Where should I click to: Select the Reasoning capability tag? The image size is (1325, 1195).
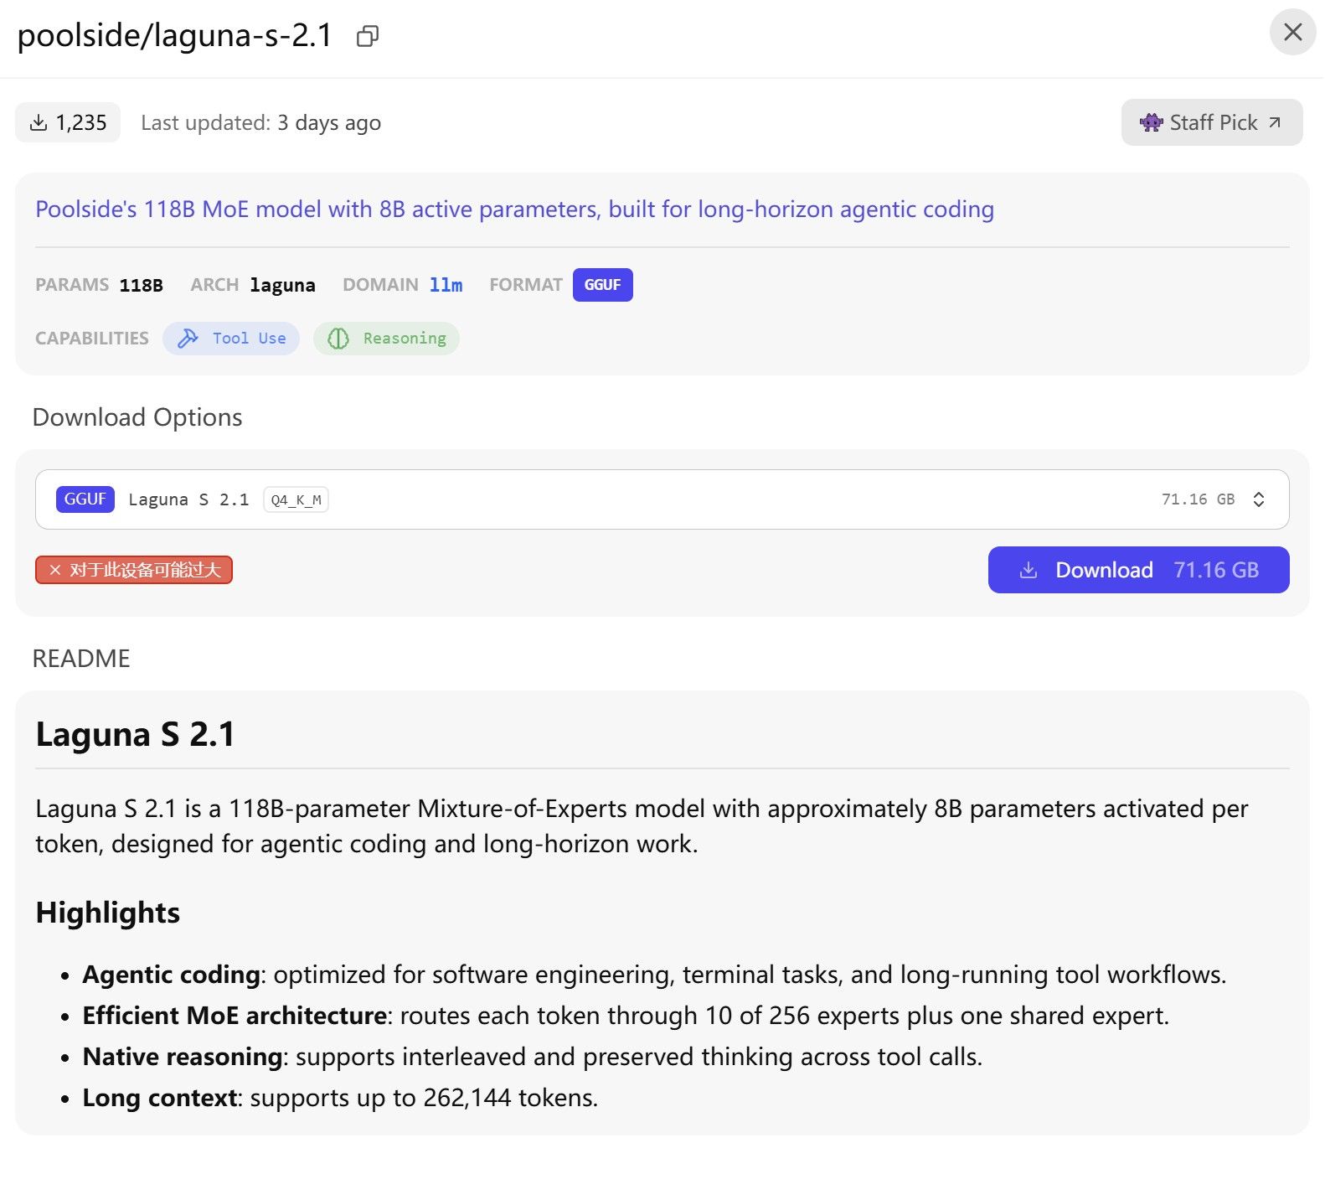click(386, 339)
